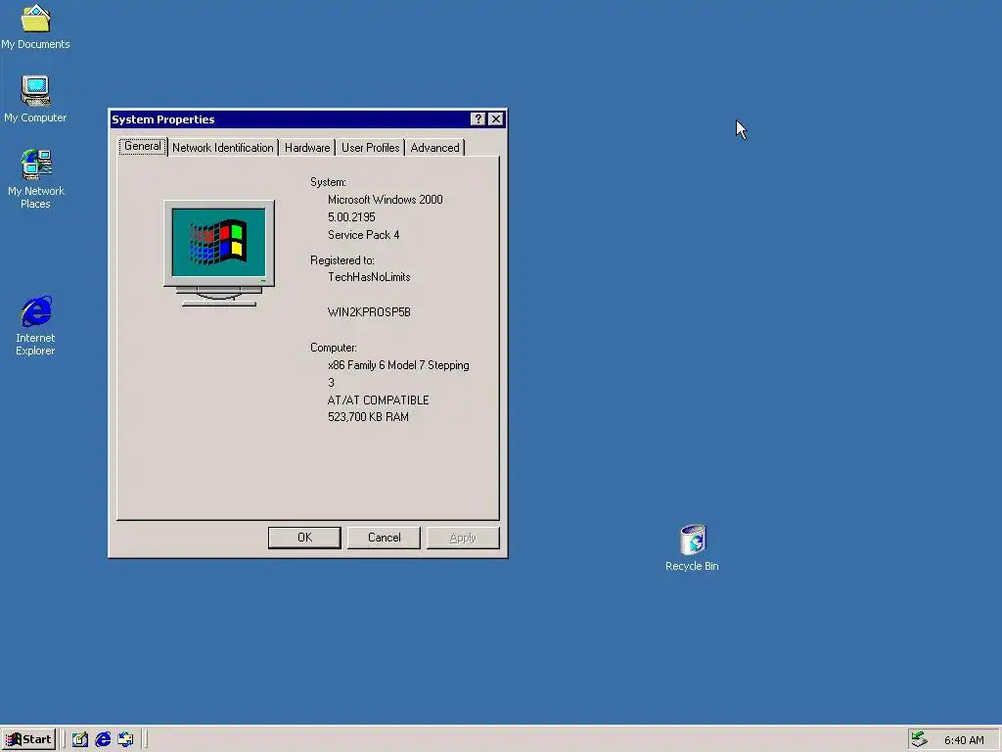Image resolution: width=1002 pixels, height=752 pixels.
Task: Switch to the General tab
Action: tap(143, 147)
